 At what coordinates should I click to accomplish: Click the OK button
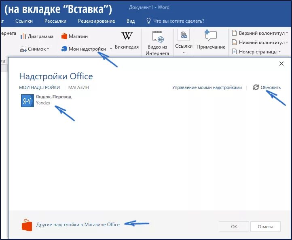pyautogui.click(x=234, y=227)
